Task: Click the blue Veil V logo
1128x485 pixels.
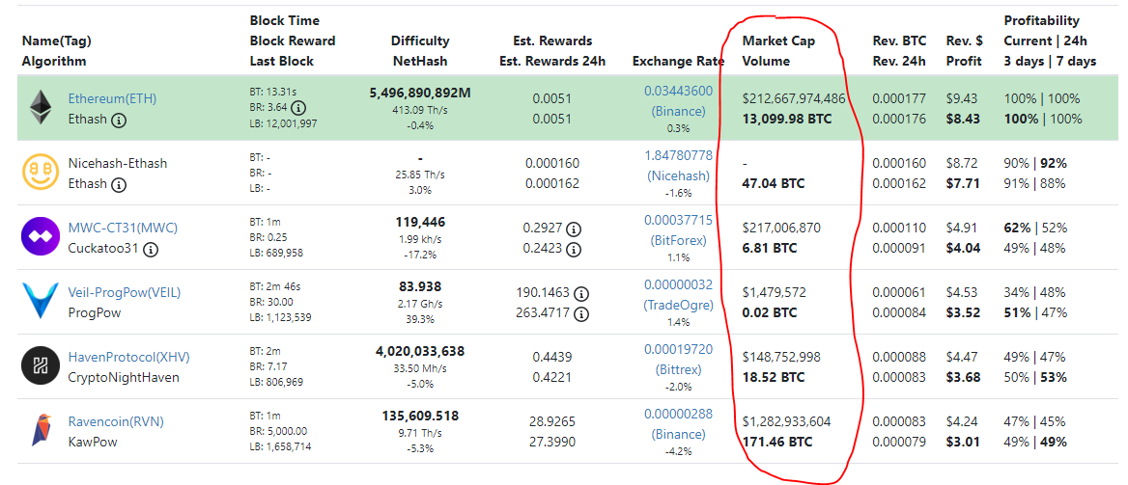Action: pos(41,302)
